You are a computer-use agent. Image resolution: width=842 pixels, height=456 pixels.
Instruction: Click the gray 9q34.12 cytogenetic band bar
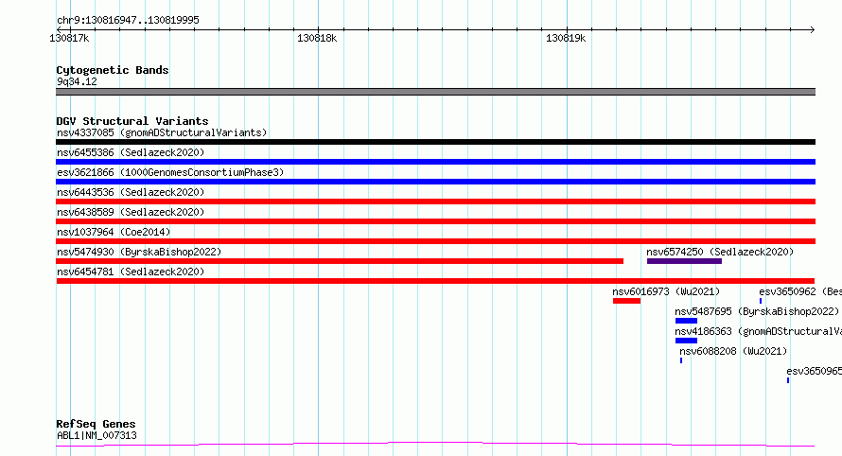(435, 92)
